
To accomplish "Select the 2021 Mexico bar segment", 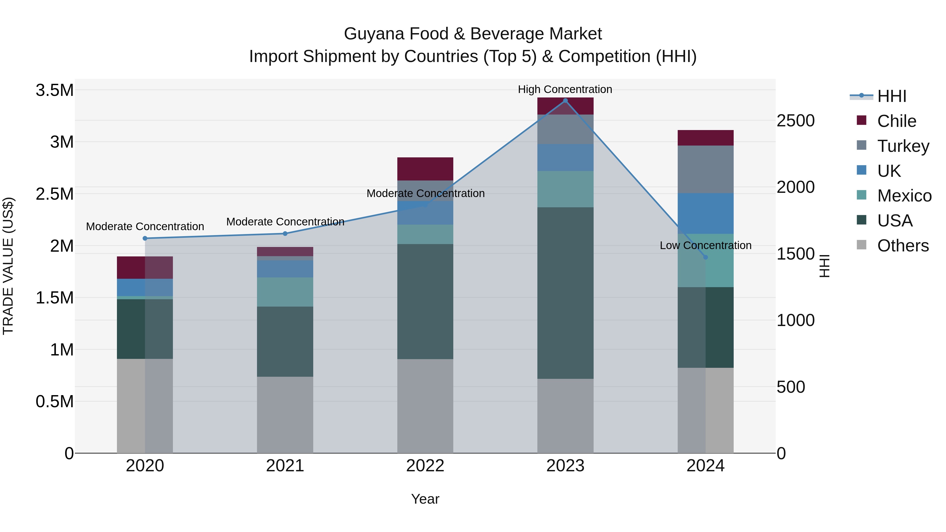I will [285, 292].
